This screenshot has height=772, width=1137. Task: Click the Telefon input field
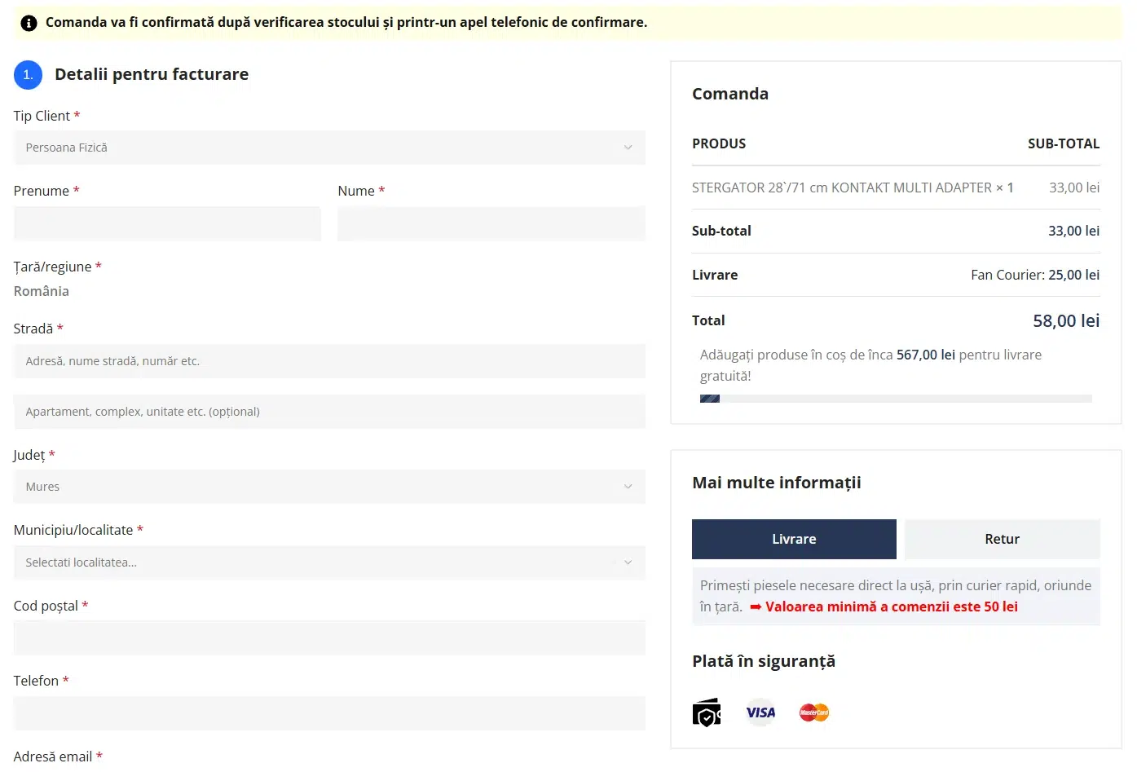[x=329, y=713]
